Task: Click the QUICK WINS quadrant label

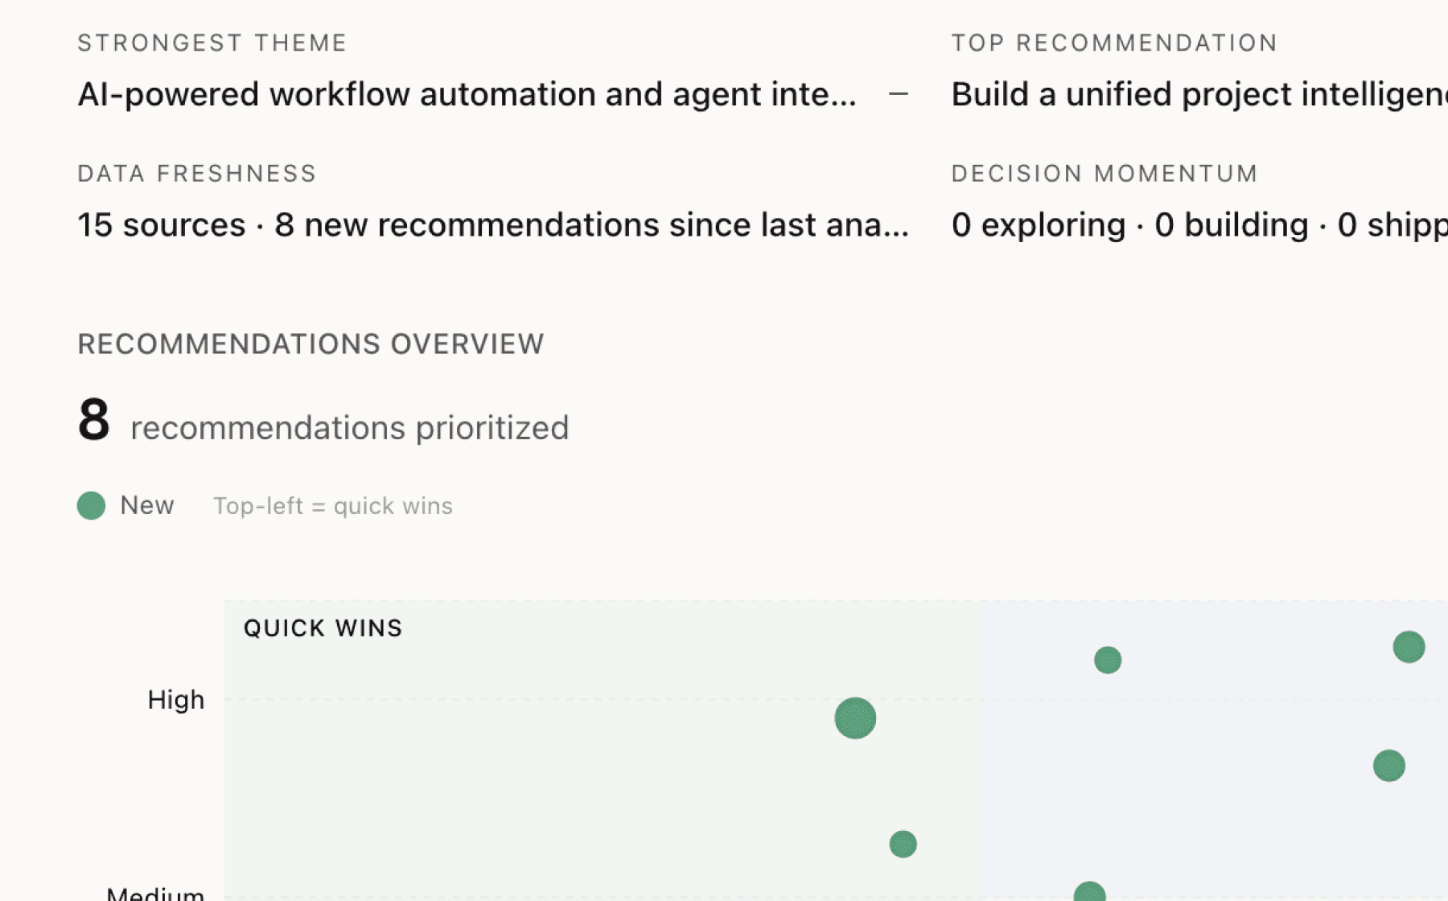Action: pyautogui.click(x=322, y=627)
